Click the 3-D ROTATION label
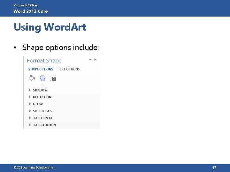Image resolution: width=230 pixels, height=172 pixels. coord(44,125)
